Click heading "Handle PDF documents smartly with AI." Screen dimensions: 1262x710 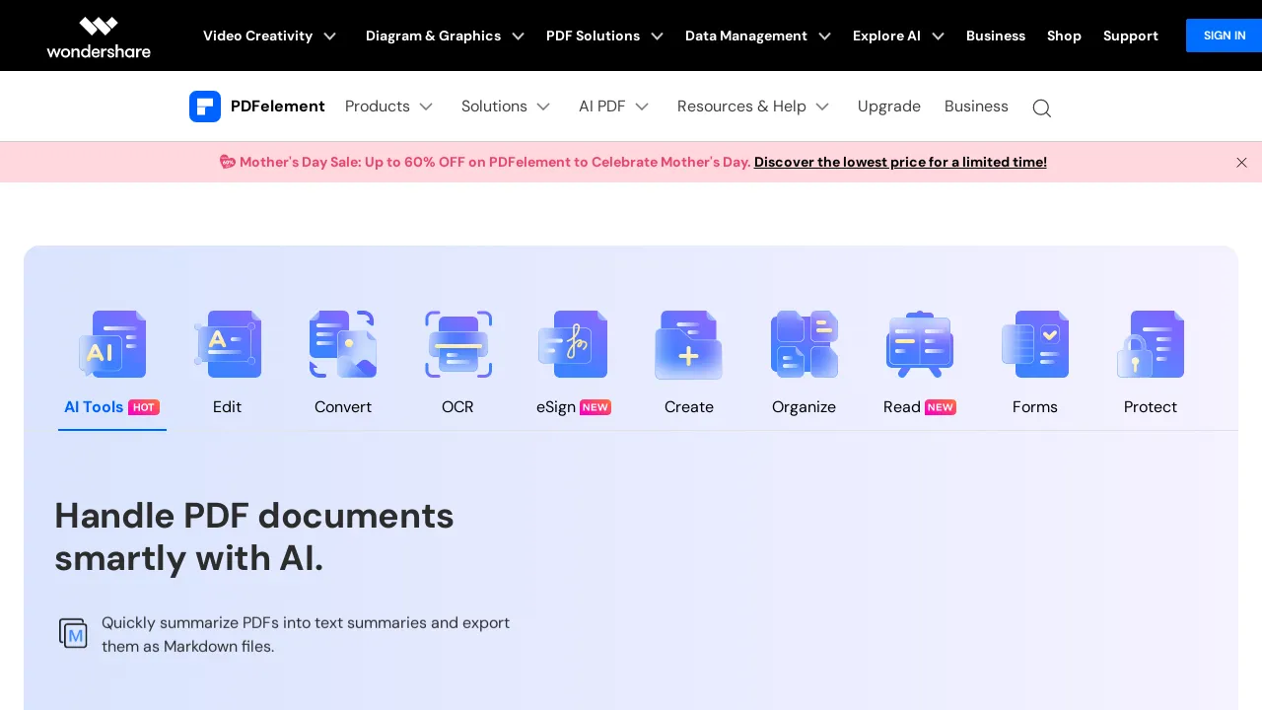point(254,536)
